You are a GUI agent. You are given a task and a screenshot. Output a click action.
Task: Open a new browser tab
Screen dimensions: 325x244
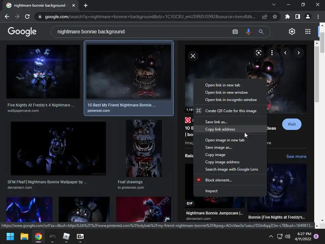click(x=86, y=5)
